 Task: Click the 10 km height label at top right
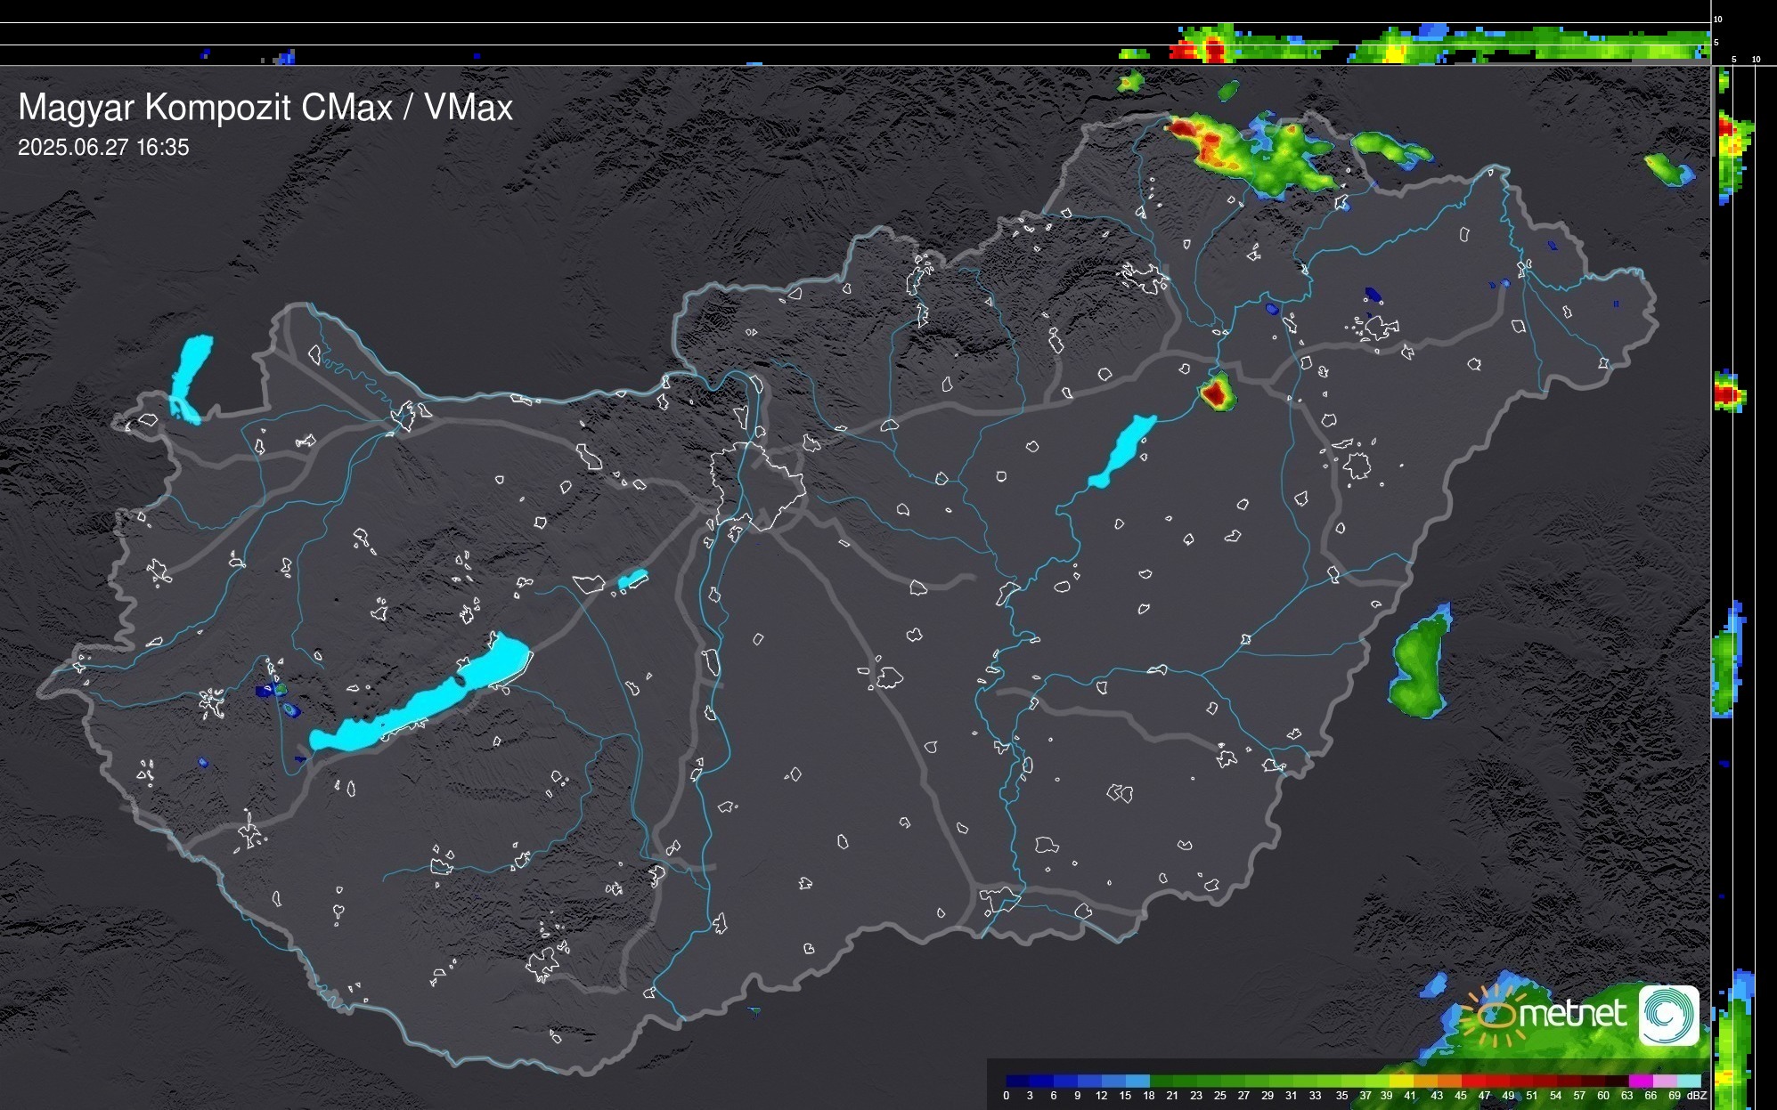tap(1718, 19)
